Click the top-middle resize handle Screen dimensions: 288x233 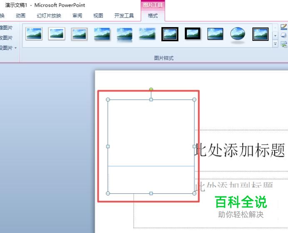pyautogui.click(x=151, y=100)
